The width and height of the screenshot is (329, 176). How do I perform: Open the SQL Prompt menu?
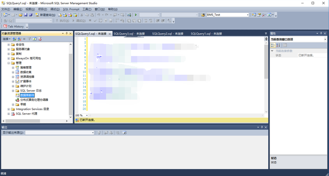(71, 9)
